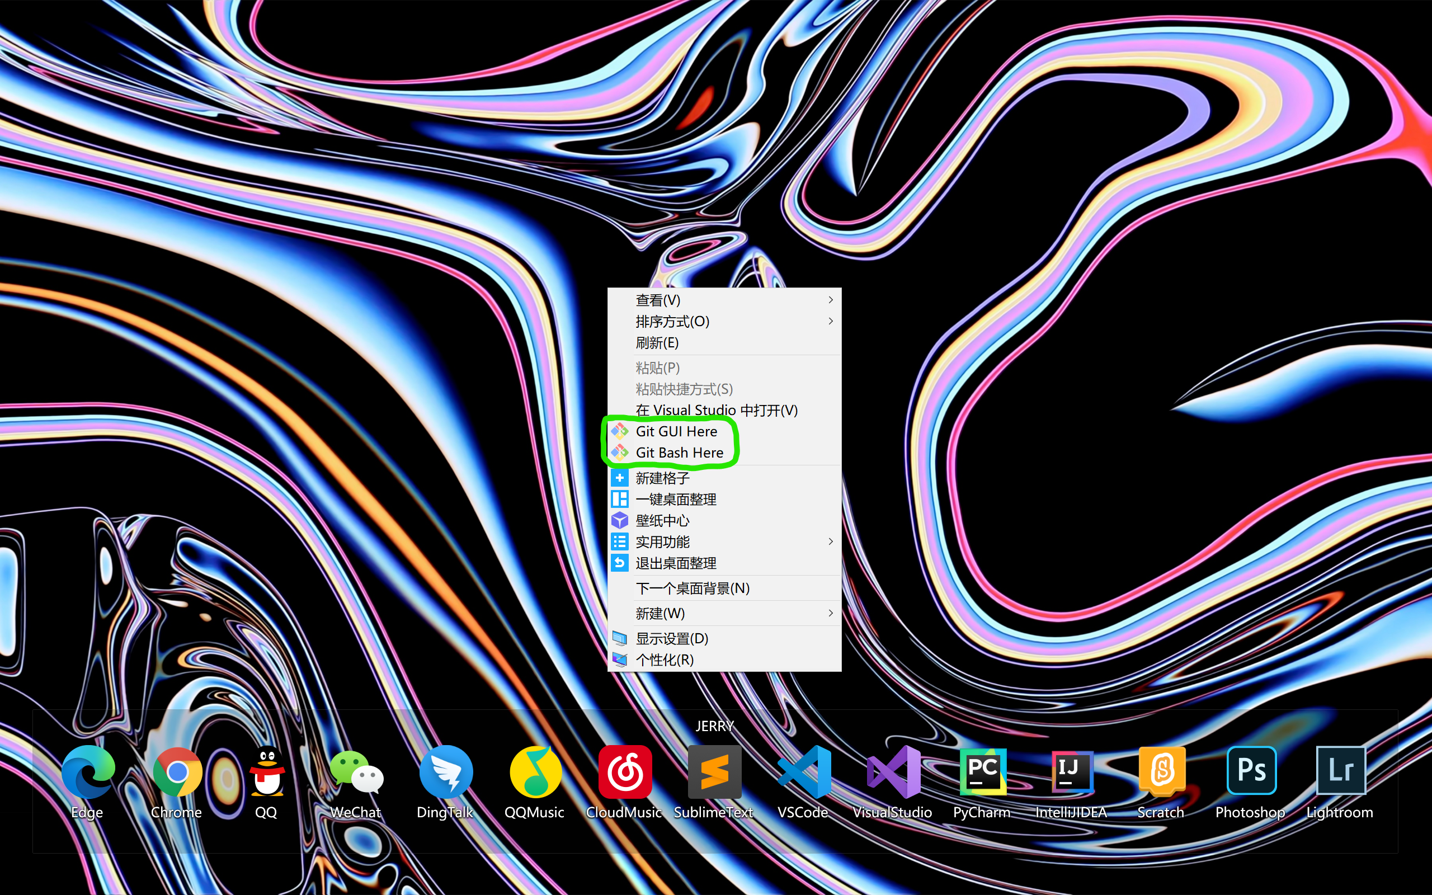Choose 新建(W) in the context menu
Image resolution: width=1432 pixels, height=895 pixels.
tap(724, 613)
